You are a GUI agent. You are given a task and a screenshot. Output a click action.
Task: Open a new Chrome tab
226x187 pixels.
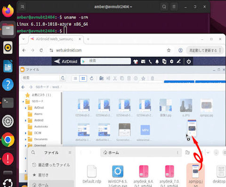point(88,39)
